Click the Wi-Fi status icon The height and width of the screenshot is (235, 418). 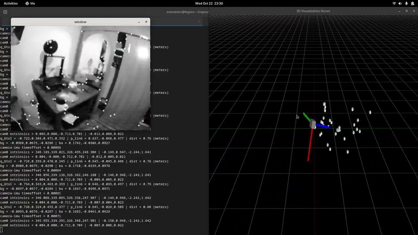tap(394, 3)
